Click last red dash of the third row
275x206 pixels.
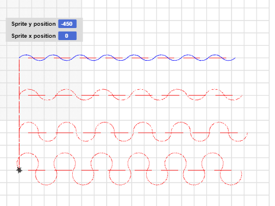(x=229, y=133)
